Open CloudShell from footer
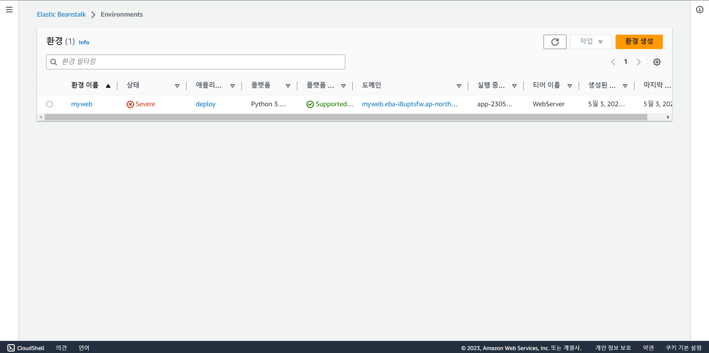Viewport: 709px width, 353px height. pyautogui.click(x=26, y=348)
